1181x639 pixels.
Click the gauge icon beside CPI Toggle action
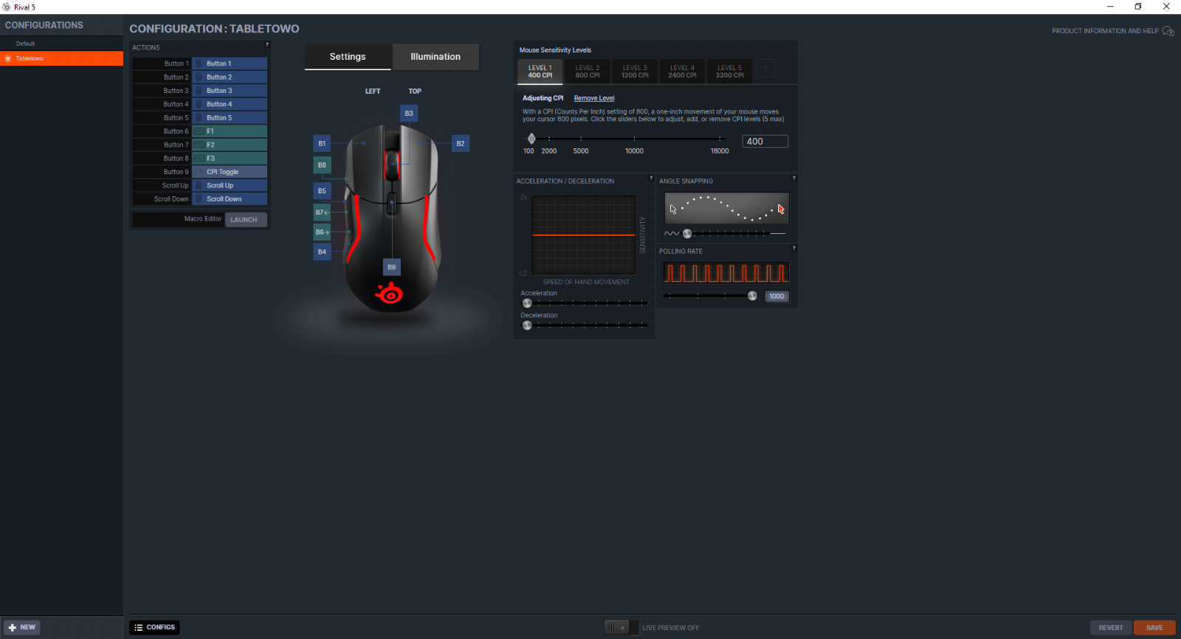[199, 172]
